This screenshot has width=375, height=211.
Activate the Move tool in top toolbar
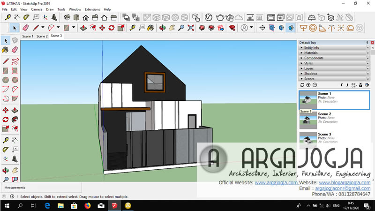pyautogui.click(x=102, y=28)
